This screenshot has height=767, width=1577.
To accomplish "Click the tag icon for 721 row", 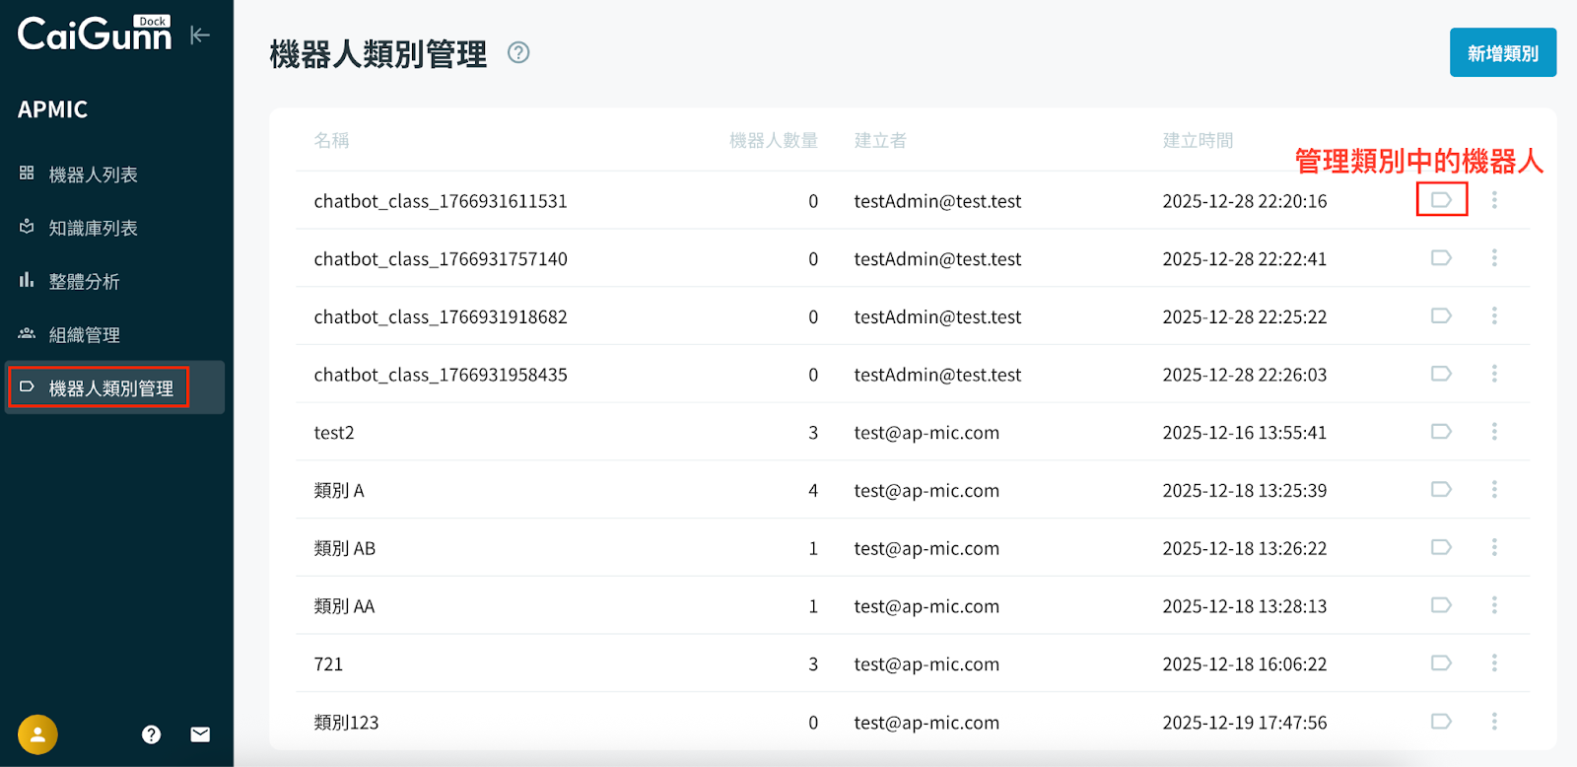I will point(1441,663).
